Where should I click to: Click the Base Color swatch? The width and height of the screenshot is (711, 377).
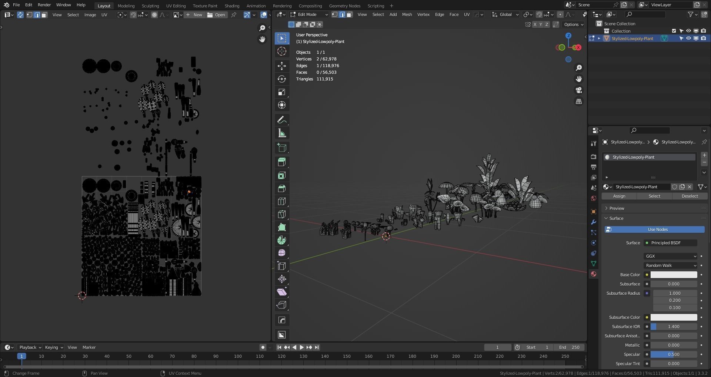point(674,275)
